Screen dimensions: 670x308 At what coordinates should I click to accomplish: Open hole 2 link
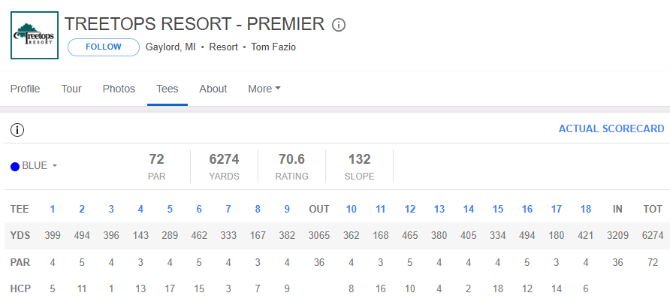click(x=82, y=209)
